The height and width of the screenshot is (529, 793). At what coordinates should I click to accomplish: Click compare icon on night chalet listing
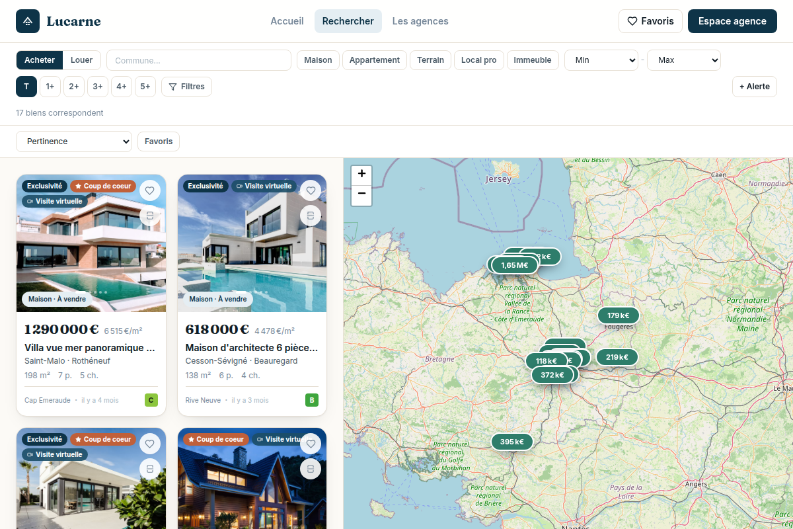(311, 469)
